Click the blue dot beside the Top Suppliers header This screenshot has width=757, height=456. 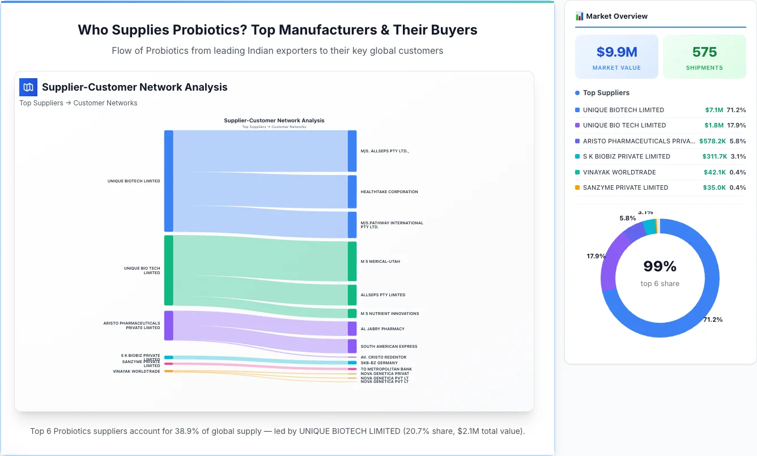(577, 92)
